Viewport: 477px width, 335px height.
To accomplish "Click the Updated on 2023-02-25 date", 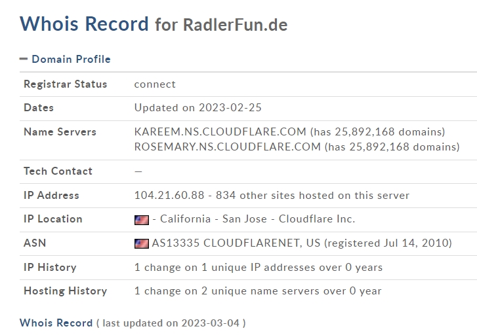I will [x=197, y=108].
